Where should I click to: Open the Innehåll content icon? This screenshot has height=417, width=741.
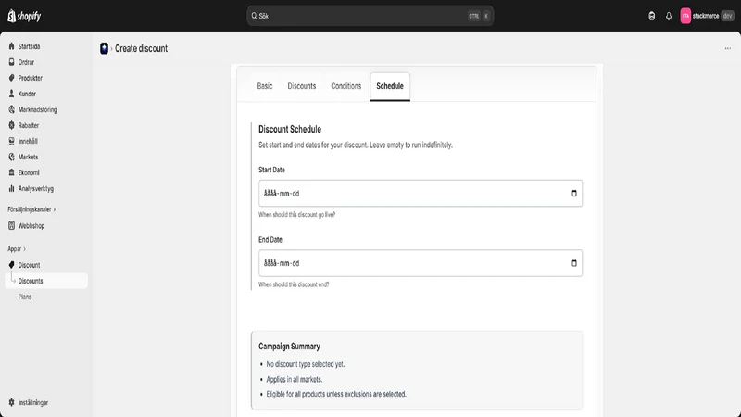point(11,141)
